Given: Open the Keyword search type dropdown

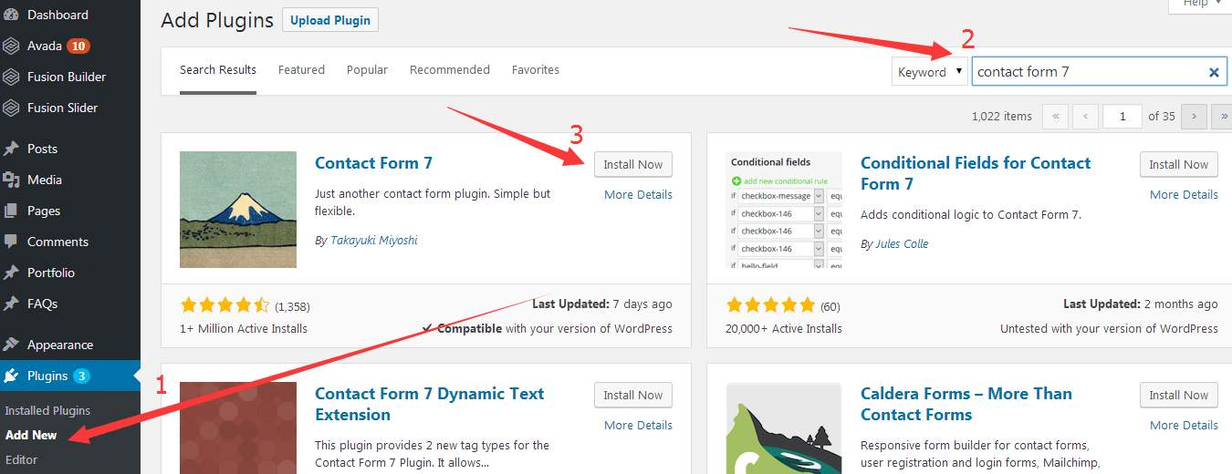Looking at the screenshot, I should click(x=929, y=72).
